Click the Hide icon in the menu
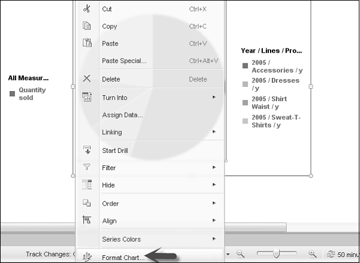360x263 pixels. tap(86, 185)
